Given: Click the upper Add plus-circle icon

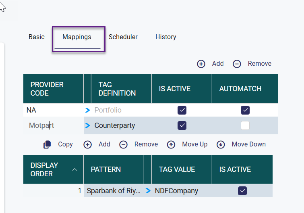Looking at the screenshot, I should click(201, 64).
